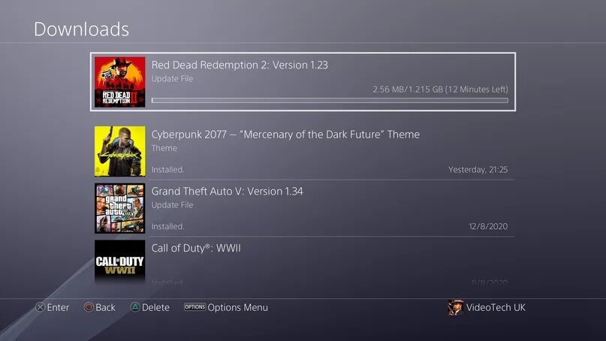Click the circle button icon beside Back

click(89, 307)
